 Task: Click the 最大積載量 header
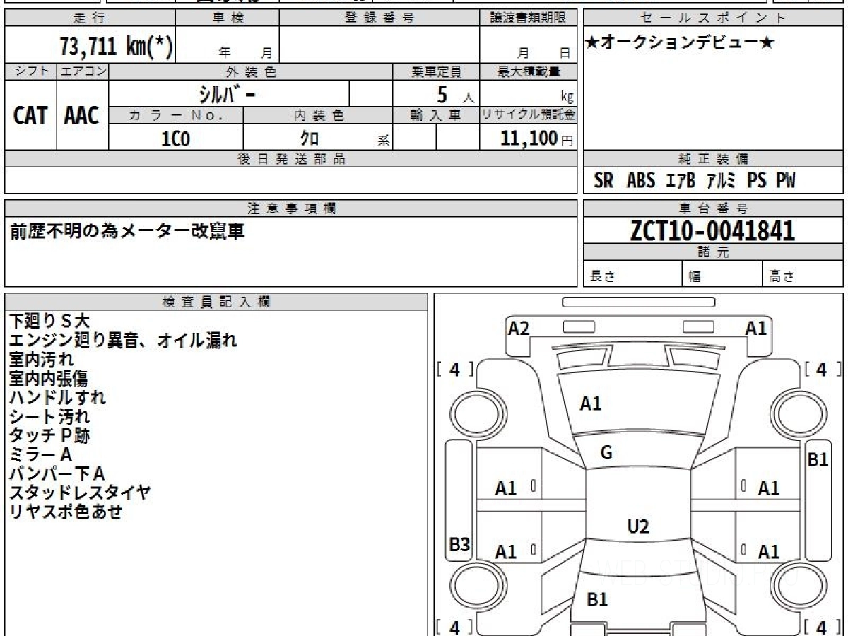529,71
